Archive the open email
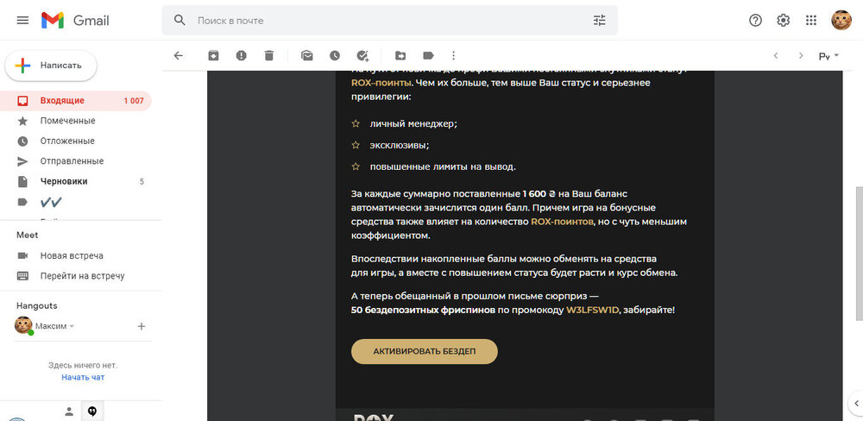The image size is (863, 421). [213, 55]
